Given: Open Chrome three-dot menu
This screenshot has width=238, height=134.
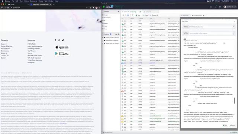Looking at the screenshot, I should pos(100,7).
